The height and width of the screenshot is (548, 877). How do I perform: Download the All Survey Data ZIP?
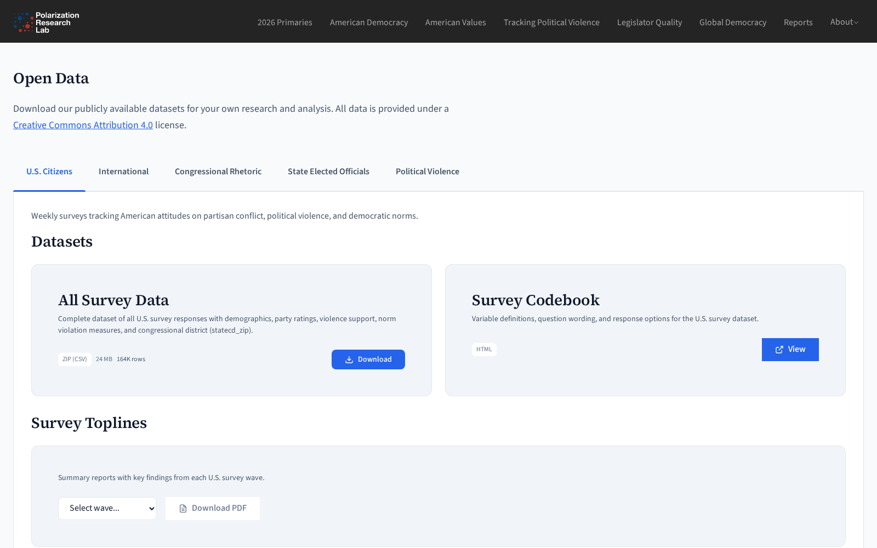click(x=368, y=359)
